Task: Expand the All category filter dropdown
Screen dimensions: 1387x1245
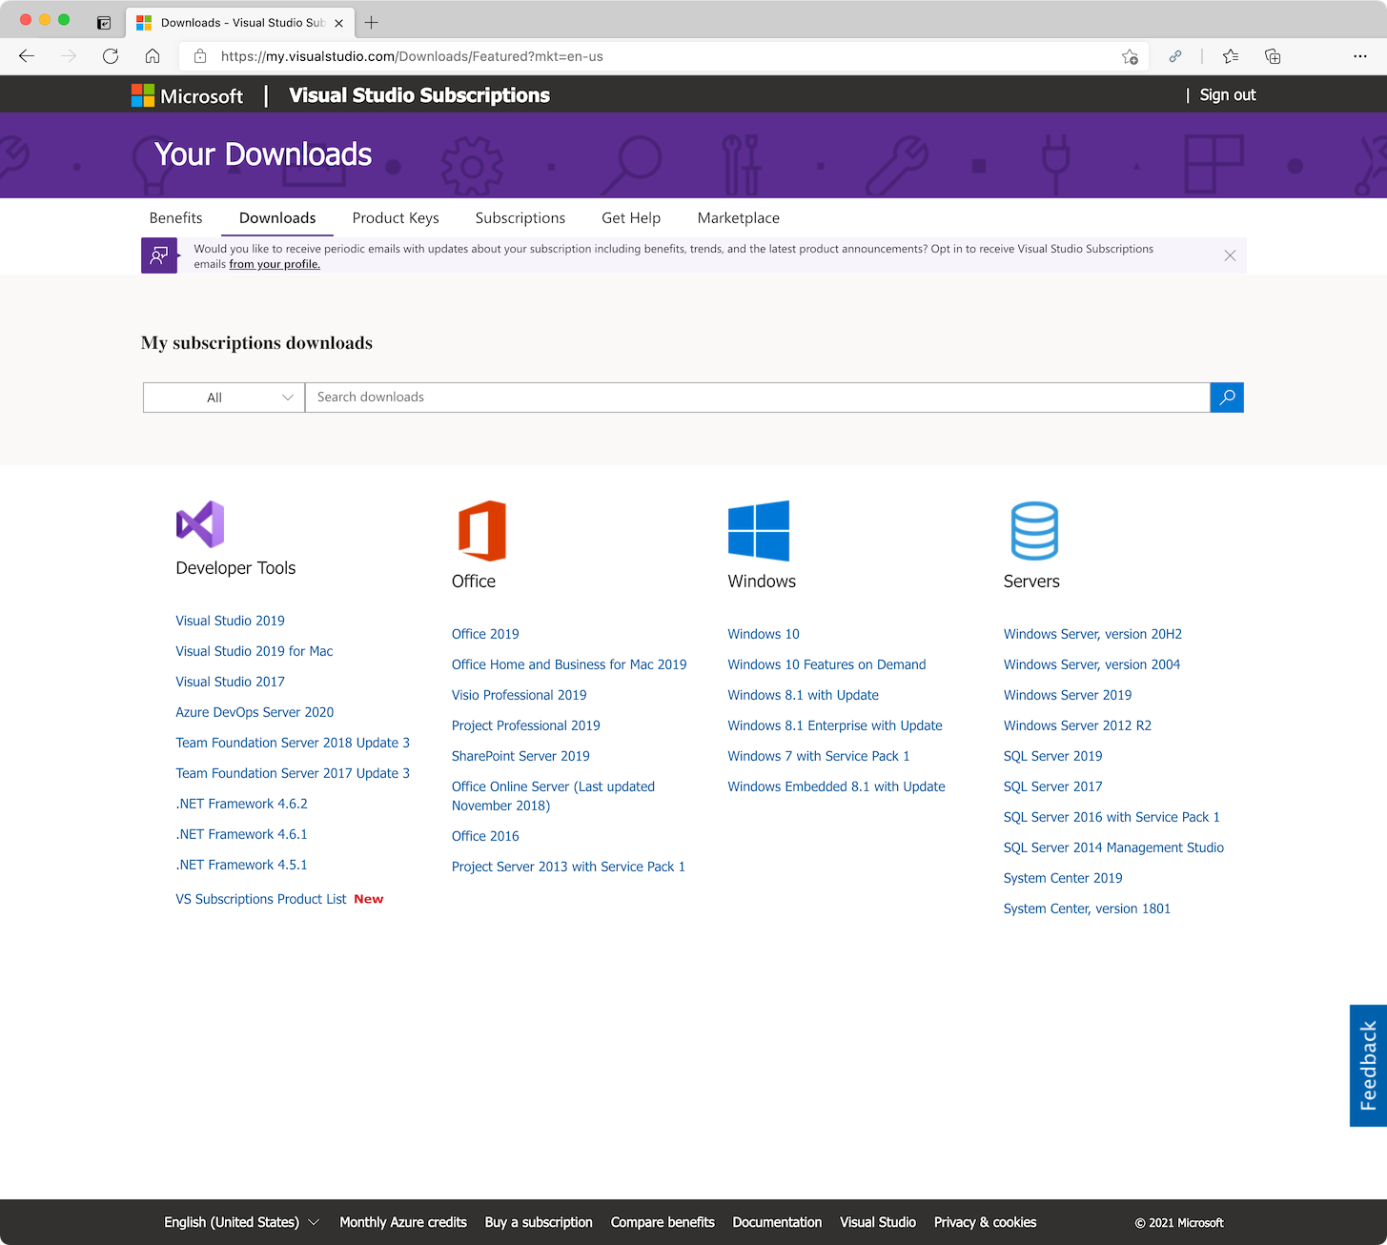Action: point(224,398)
